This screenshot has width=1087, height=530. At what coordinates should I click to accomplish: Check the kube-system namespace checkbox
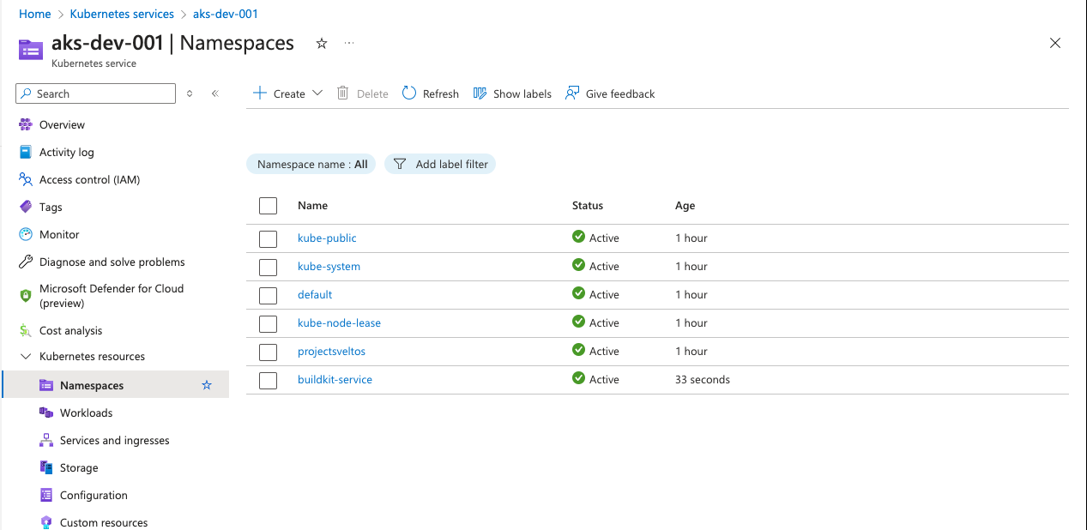coord(269,267)
